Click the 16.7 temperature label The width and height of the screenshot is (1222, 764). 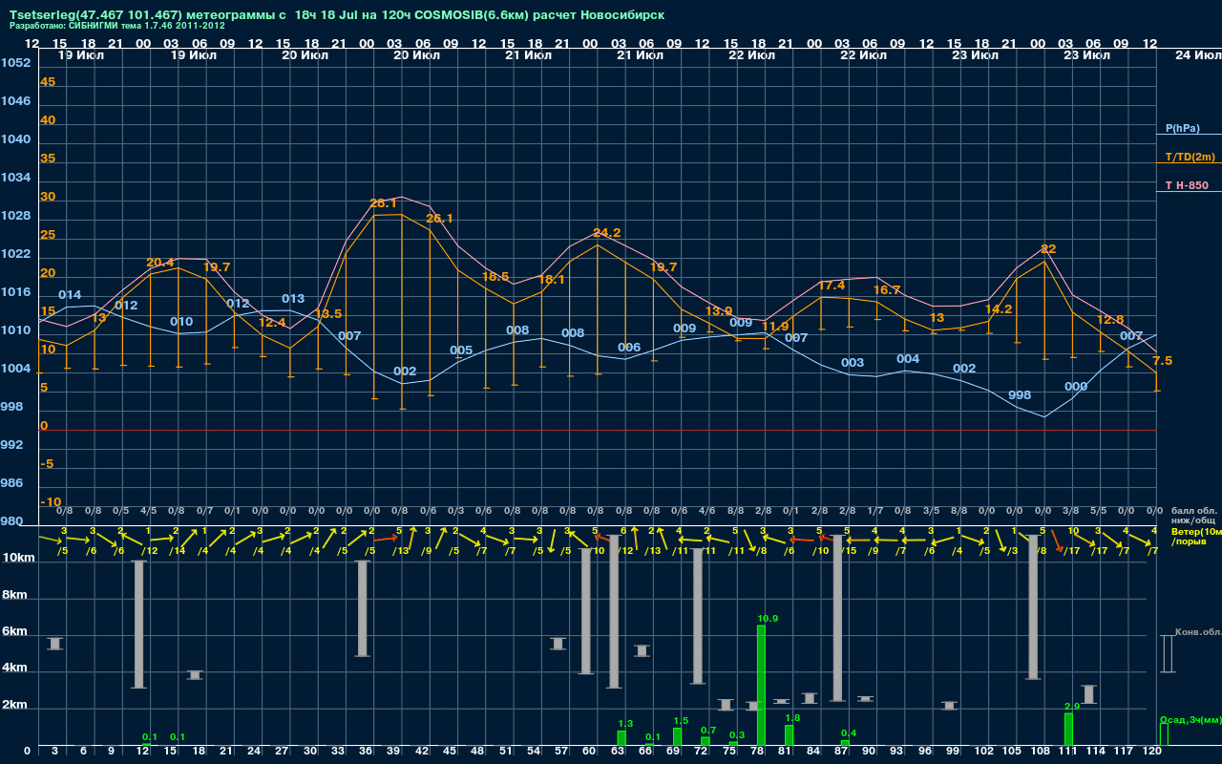pyautogui.click(x=887, y=290)
